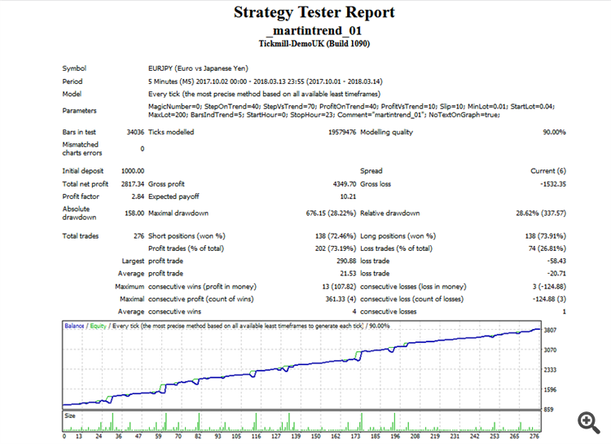Click the Bars in test value 34036
611x444 pixels.
135,132
